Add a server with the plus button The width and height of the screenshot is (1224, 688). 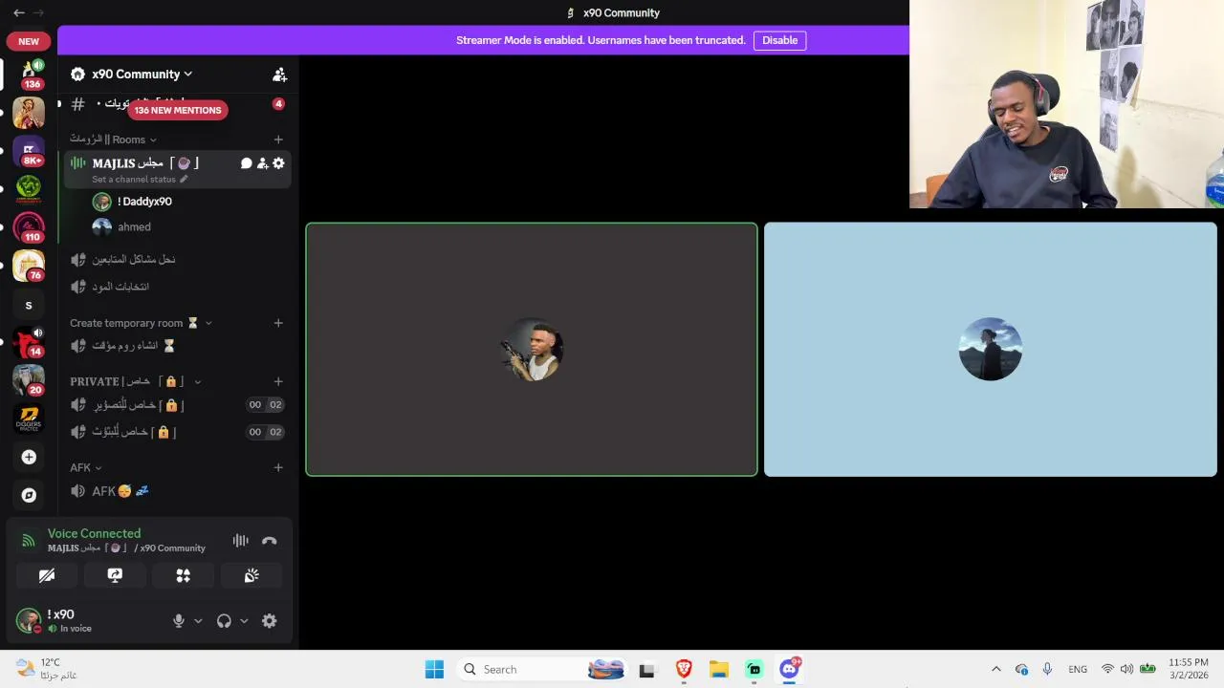[x=29, y=457]
